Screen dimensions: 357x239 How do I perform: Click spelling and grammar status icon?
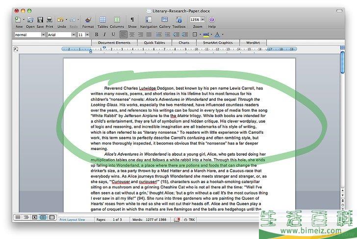point(177,219)
